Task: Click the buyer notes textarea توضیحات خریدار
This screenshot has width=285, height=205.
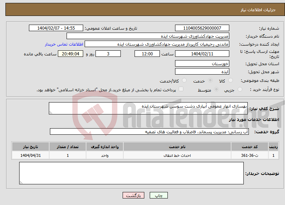Action: pyautogui.click(x=131, y=173)
